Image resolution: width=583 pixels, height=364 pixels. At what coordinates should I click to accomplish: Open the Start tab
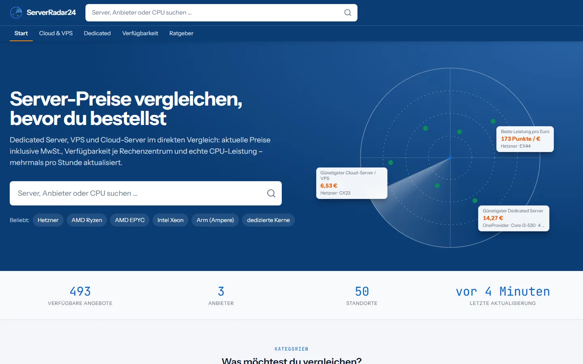[21, 33]
